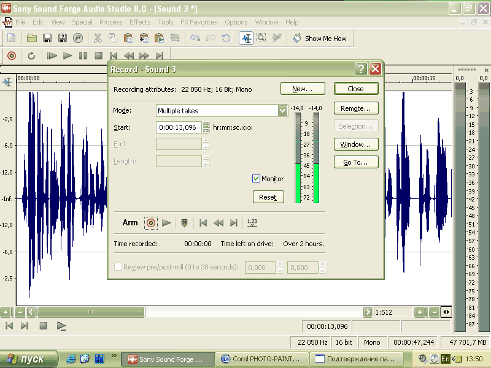Click the Remote... button

[x=356, y=108]
